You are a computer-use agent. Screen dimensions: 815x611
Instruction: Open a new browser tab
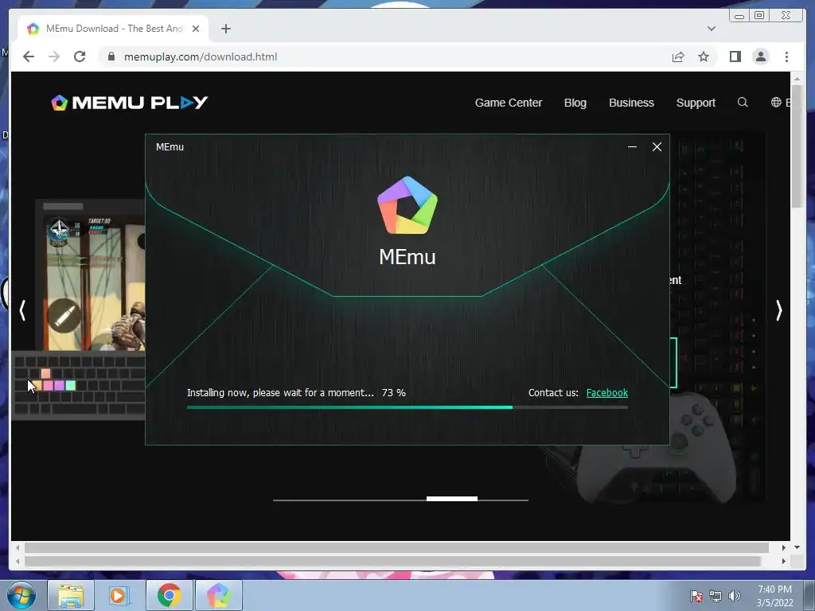225,29
